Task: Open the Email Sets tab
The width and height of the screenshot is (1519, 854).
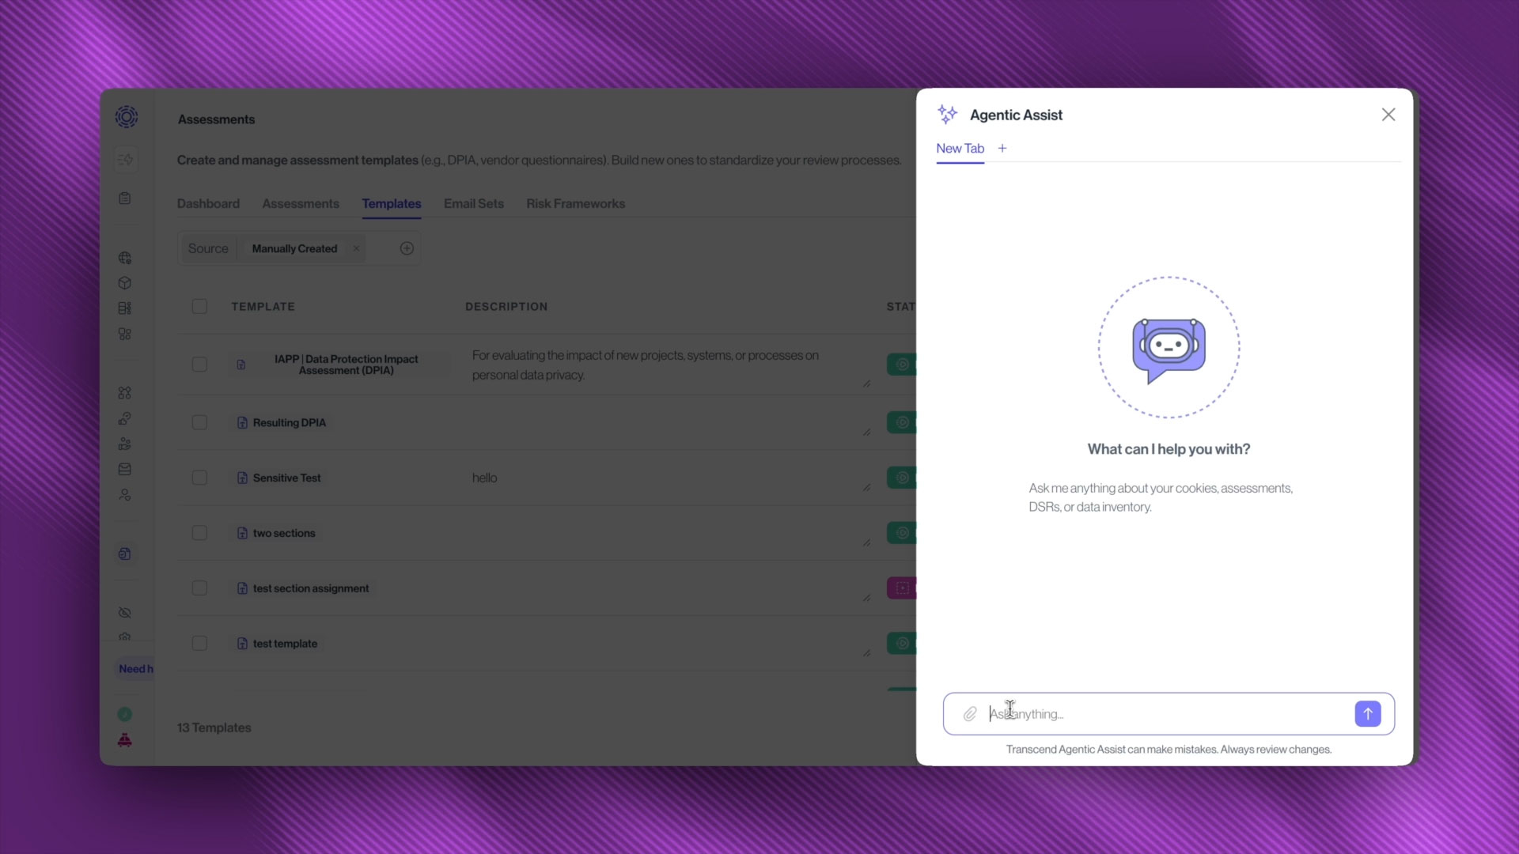Action: point(473,204)
